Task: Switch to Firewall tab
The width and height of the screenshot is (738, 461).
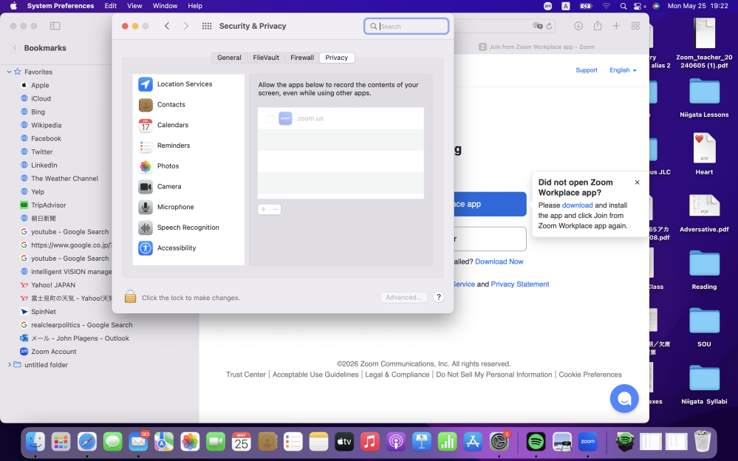Action: click(x=302, y=58)
